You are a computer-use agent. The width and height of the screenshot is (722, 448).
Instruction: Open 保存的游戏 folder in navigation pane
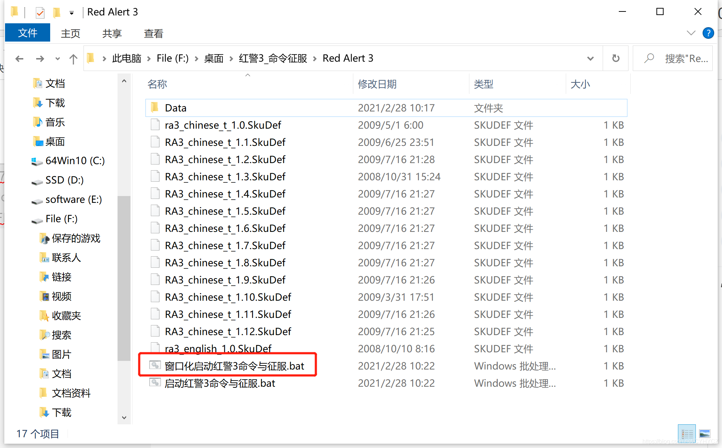[x=76, y=238]
